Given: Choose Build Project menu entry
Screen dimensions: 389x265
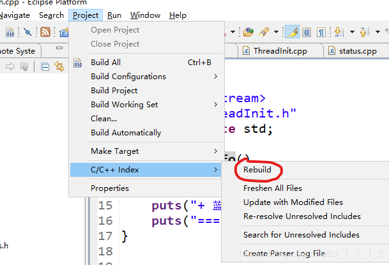Looking at the screenshot, I should 146,91.
